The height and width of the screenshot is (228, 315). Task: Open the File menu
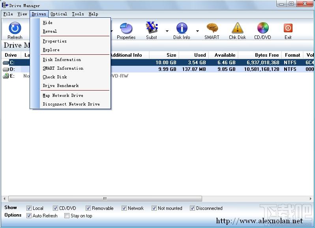click(8, 14)
